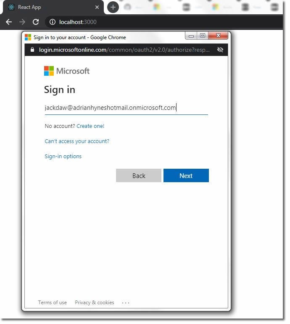
Task: Open a new browser tab
Action: (x=113, y=7)
